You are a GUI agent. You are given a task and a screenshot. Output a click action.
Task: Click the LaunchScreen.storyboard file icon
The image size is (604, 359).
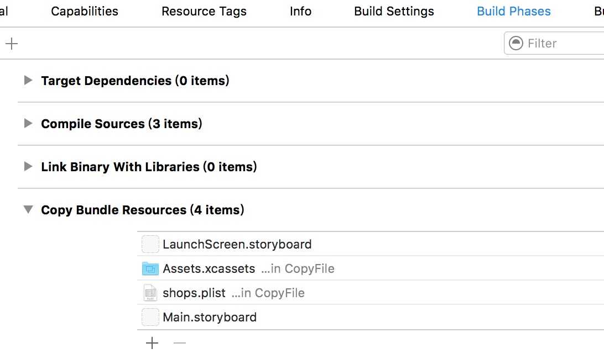(x=150, y=244)
